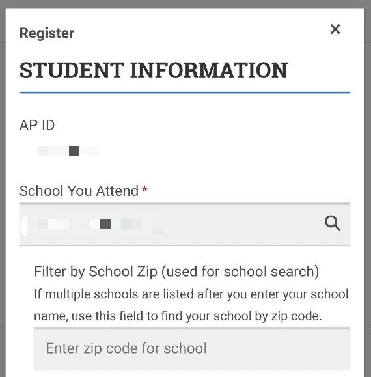
Task: Click the blue divider under the heading
Action: click(185, 92)
